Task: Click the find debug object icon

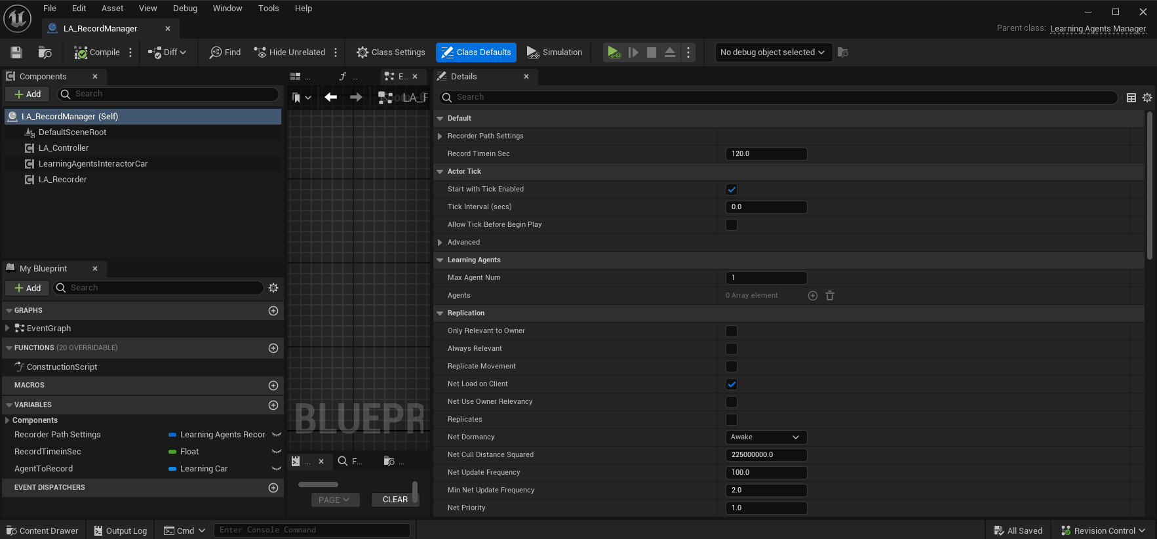Action: pyautogui.click(x=843, y=52)
